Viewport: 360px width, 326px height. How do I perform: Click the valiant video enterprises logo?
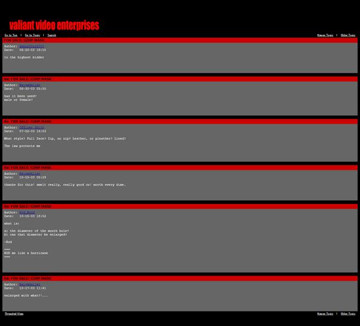(54, 25)
